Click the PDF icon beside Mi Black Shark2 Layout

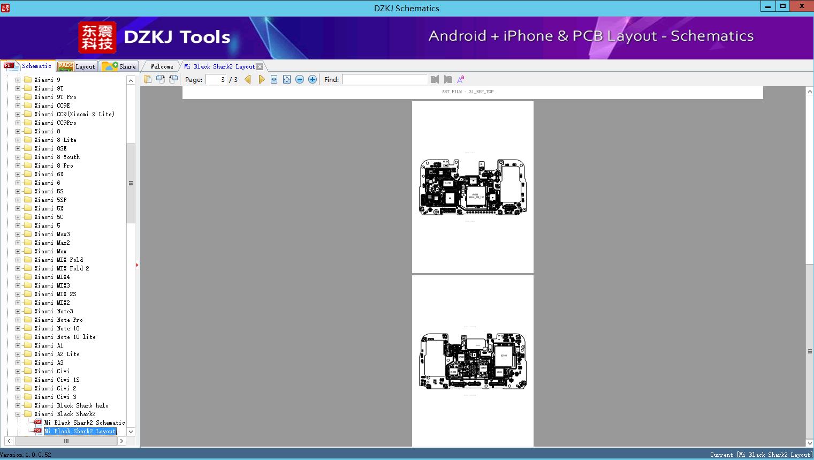coord(37,431)
